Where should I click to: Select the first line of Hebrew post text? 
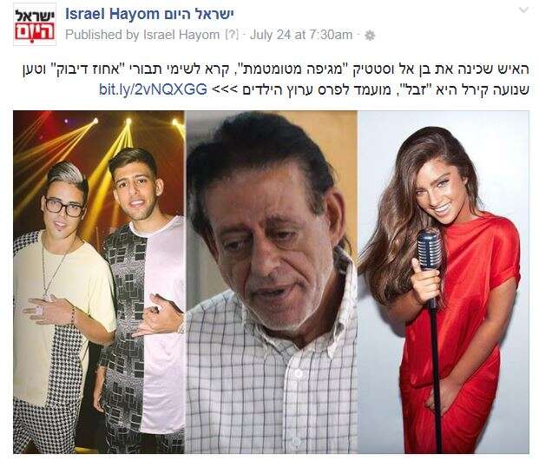[x=276, y=70]
